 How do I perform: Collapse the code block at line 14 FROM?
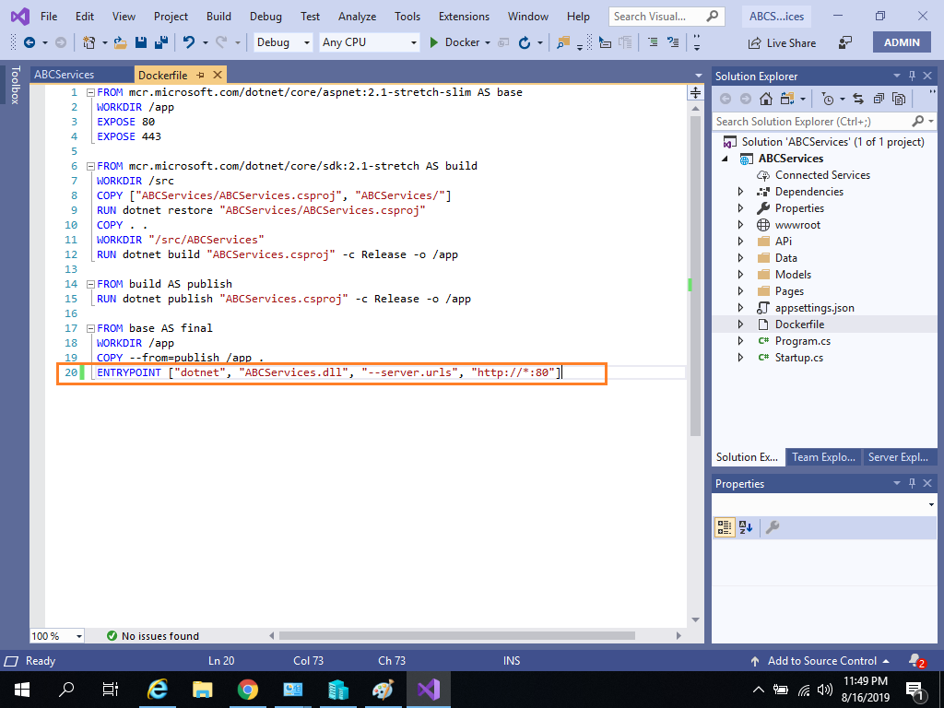[91, 284]
